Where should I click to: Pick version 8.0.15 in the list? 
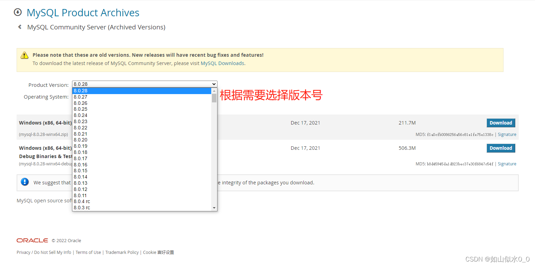click(142, 171)
